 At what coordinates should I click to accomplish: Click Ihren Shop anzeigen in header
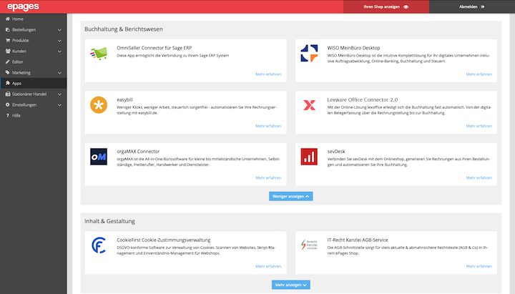click(386, 6)
